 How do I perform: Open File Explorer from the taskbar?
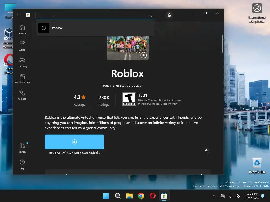click(129, 196)
